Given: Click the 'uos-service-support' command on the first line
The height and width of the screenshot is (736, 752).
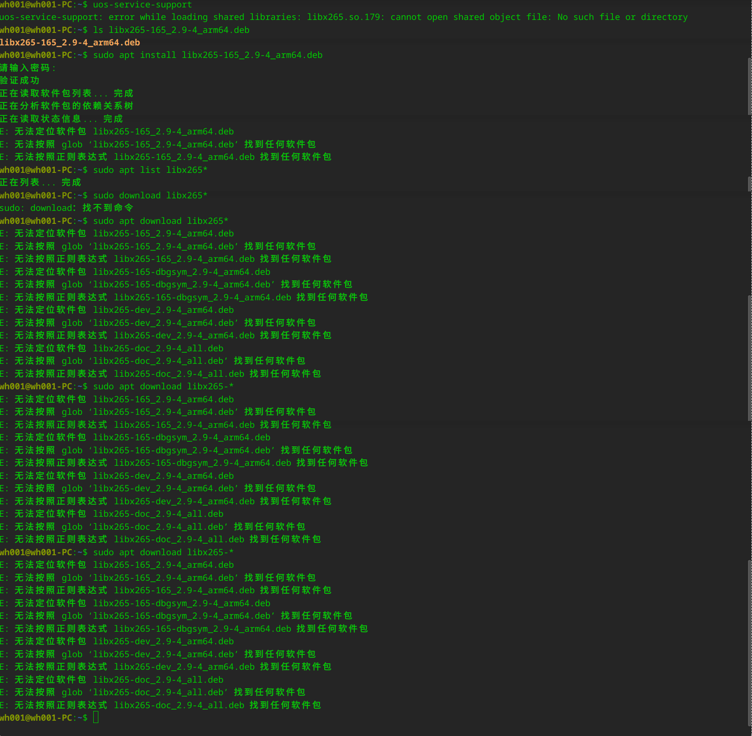Looking at the screenshot, I should [142, 5].
